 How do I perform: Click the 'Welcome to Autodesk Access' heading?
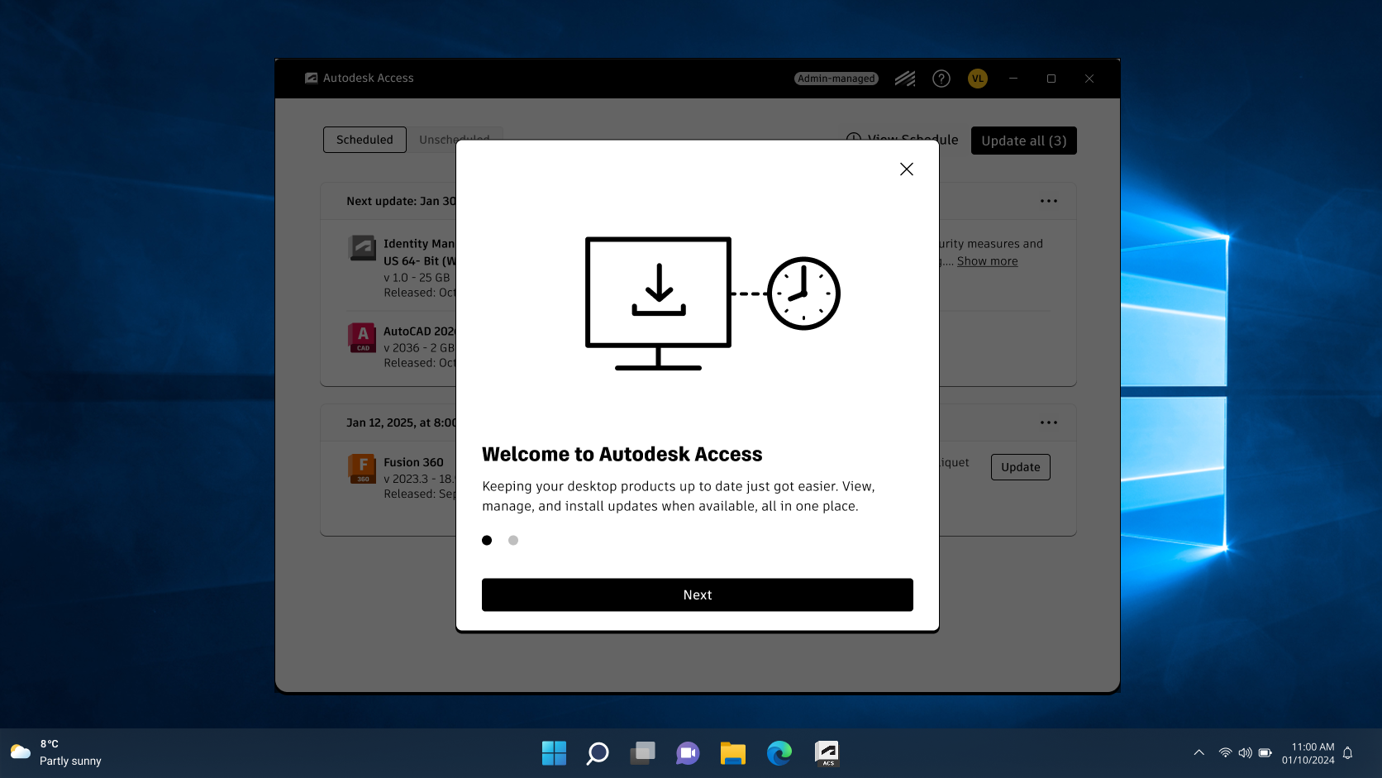[x=622, y=454]
